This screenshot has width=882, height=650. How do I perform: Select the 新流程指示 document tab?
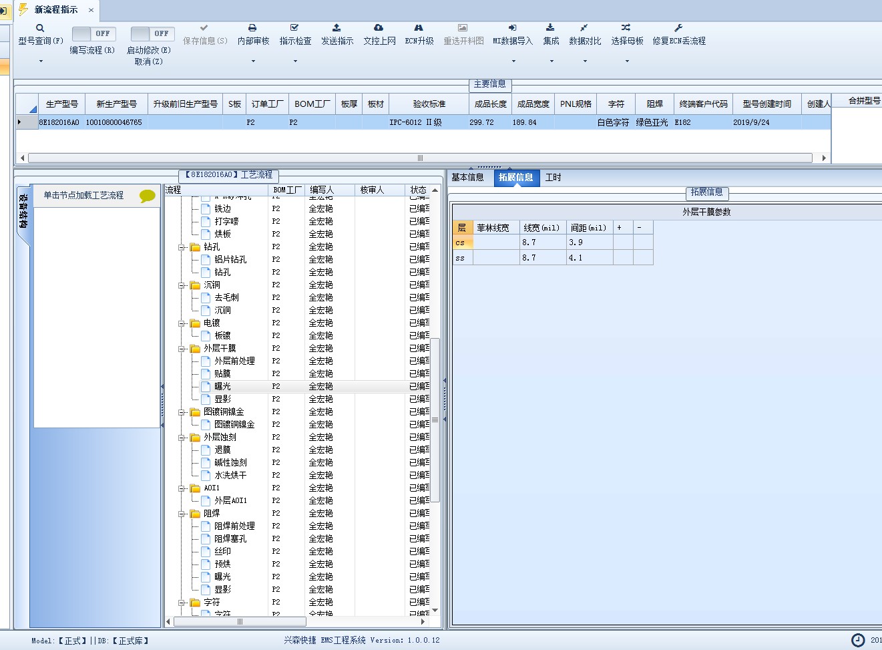pyautogui.click(x=56, y=9)
